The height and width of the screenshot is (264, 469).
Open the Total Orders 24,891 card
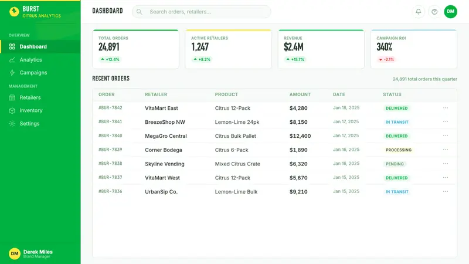pos(136,49)
